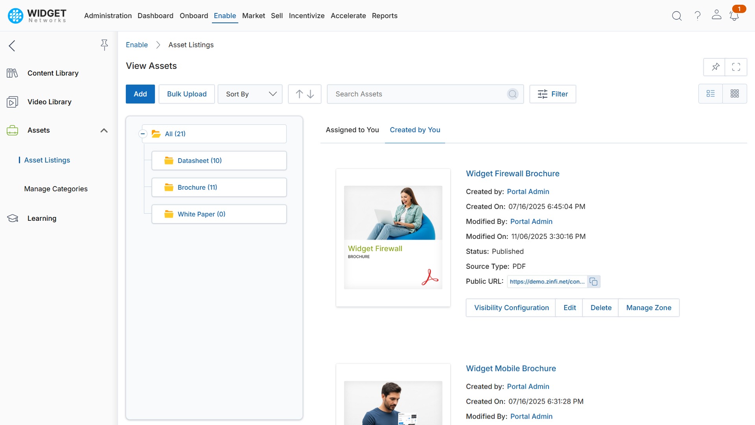
Task: Open the help question mark icon
Action: click(x=697, y=16)
